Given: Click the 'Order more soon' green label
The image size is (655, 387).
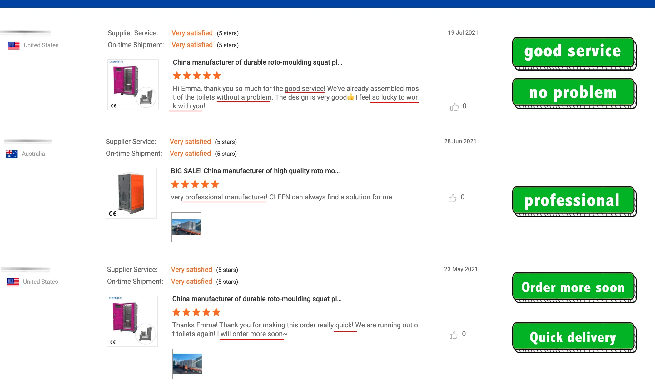Looking at the screenshot, I should point(573,287).
